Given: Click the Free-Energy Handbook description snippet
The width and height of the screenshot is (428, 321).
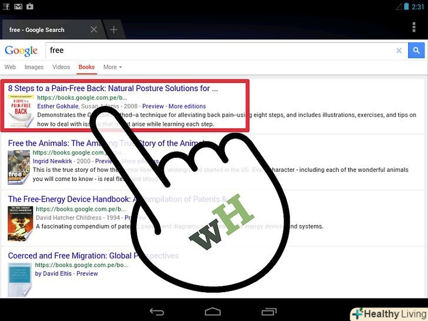Looking at the screenshot, I should click(179, 226).
